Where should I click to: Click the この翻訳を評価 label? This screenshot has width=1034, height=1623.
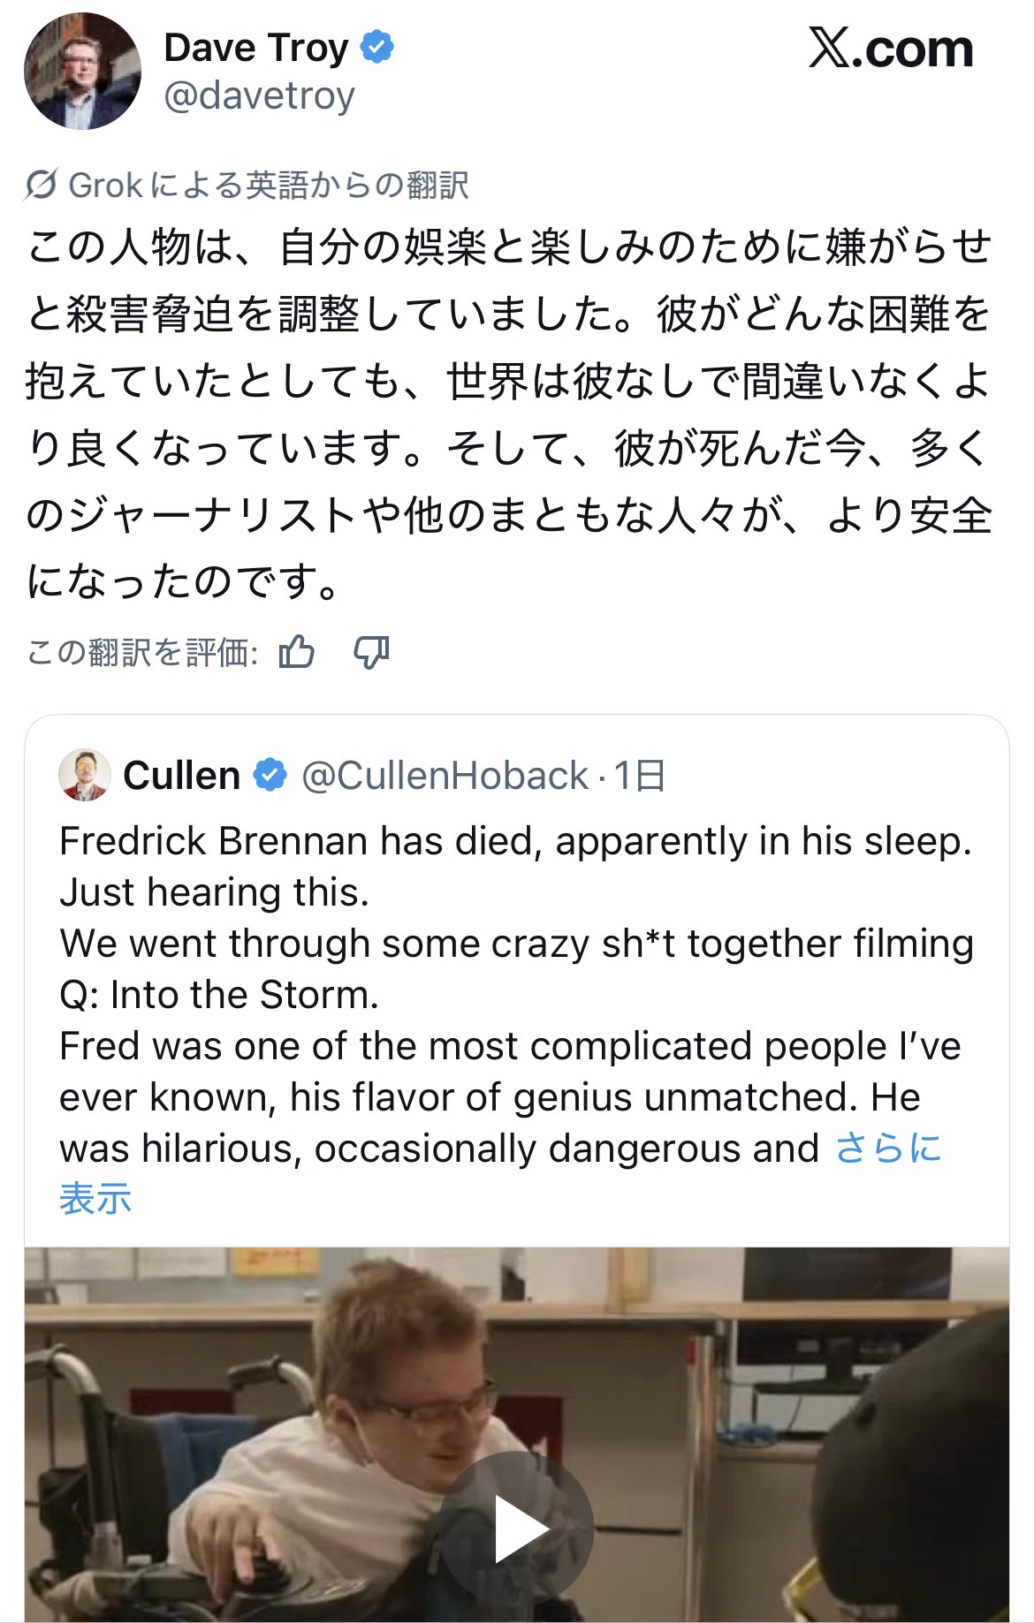pos(142,653)
